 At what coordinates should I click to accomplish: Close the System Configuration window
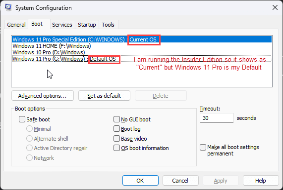(x=275, y=7)
